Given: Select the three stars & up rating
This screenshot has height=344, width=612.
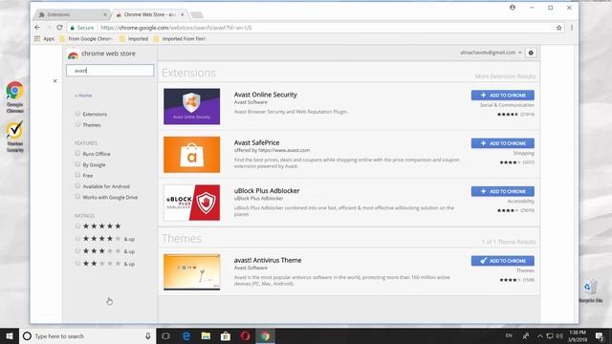Looking at the screenshot, I should pyautogui.click(x=77, y=250).
